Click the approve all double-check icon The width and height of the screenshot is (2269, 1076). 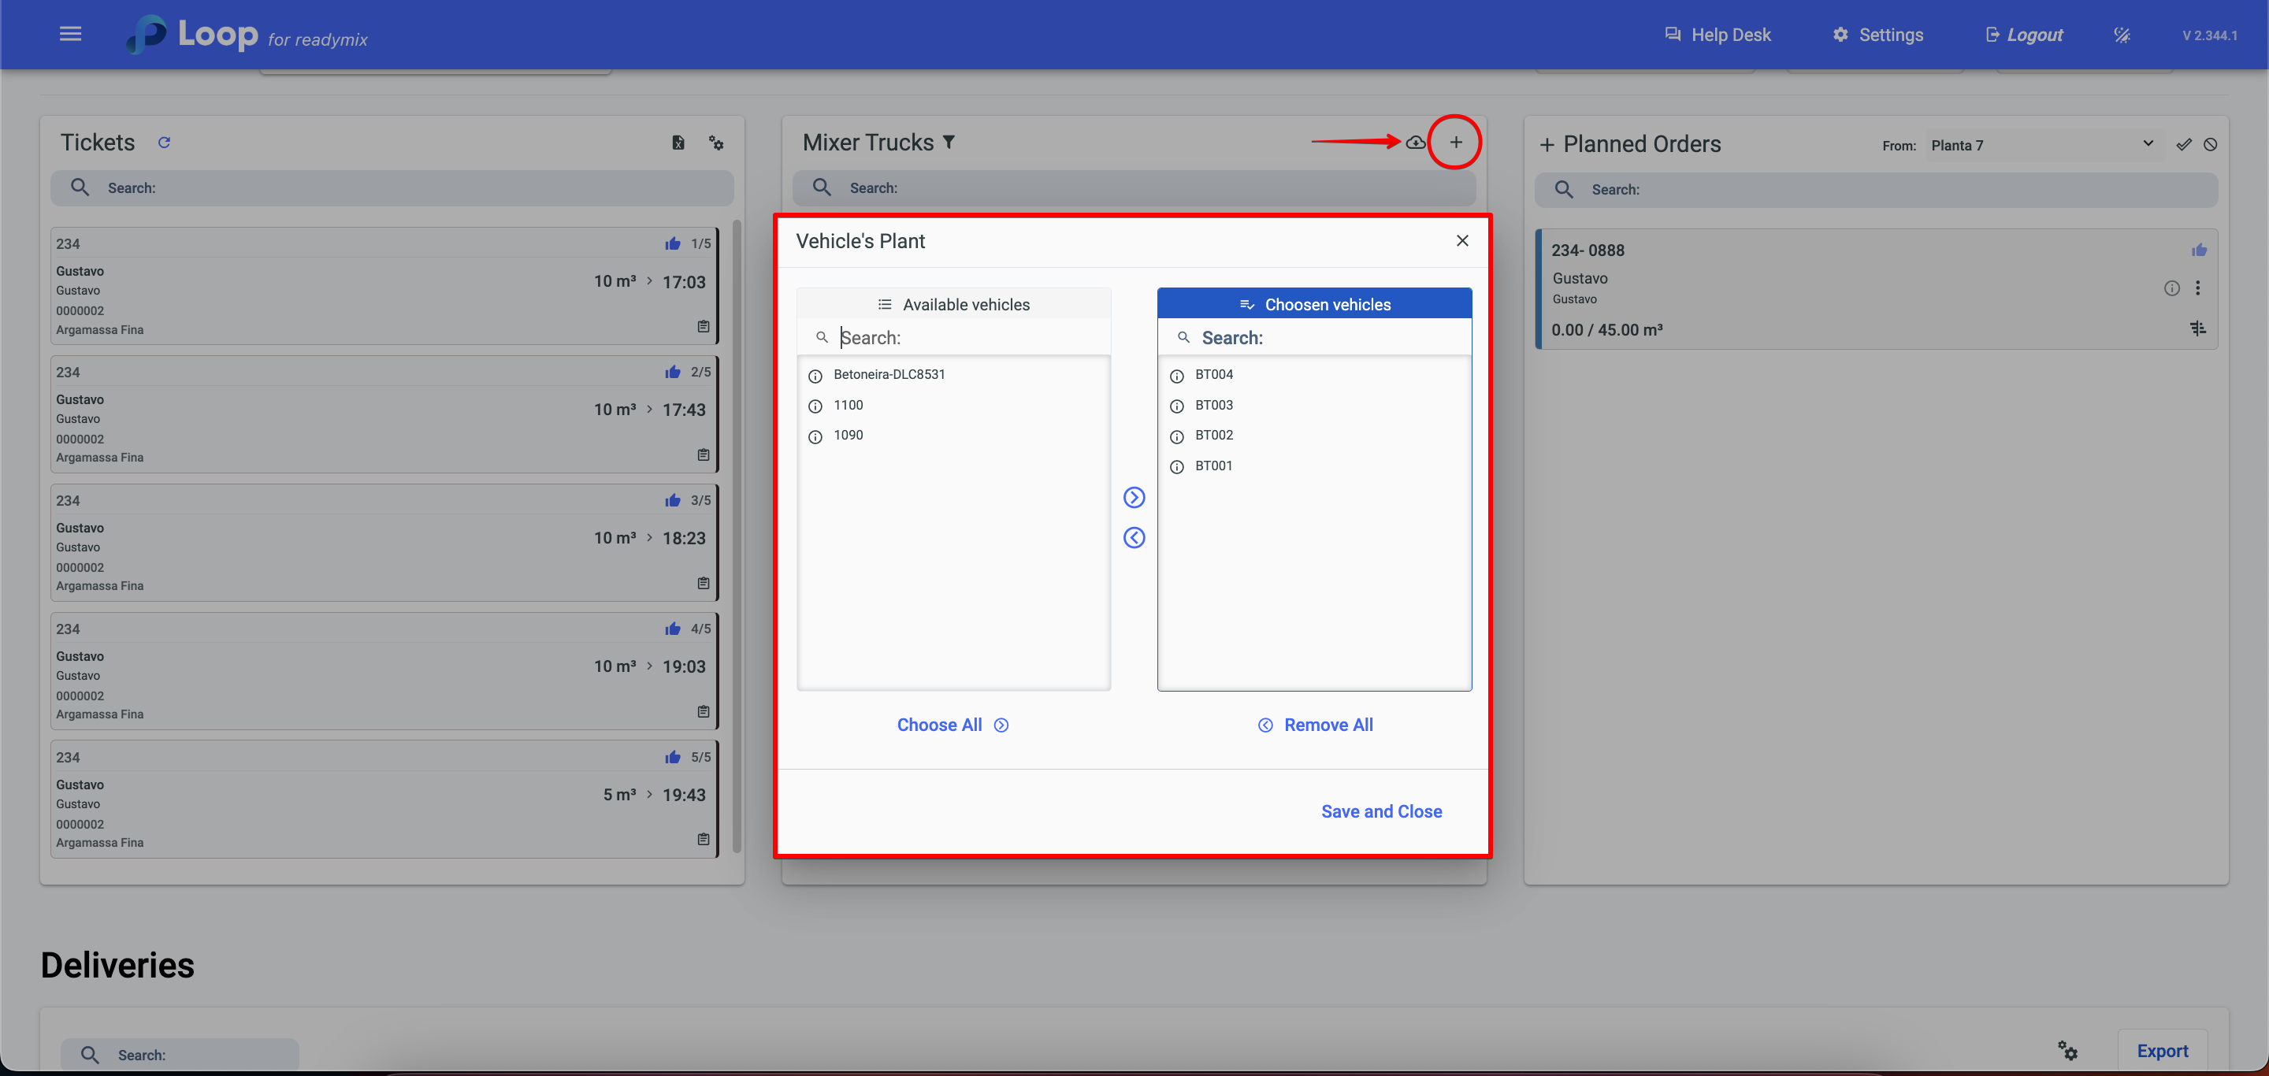[2184, 145]
